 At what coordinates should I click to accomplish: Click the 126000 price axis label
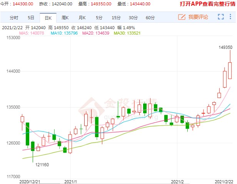point(13,143)
